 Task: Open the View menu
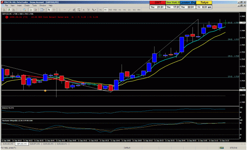13,6
